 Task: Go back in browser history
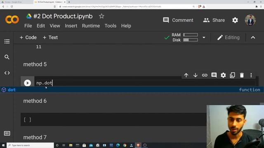(x=3, y=7)
